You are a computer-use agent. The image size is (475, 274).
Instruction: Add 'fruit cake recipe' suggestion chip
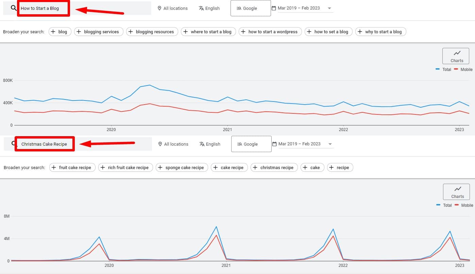(x=72, y=167)
